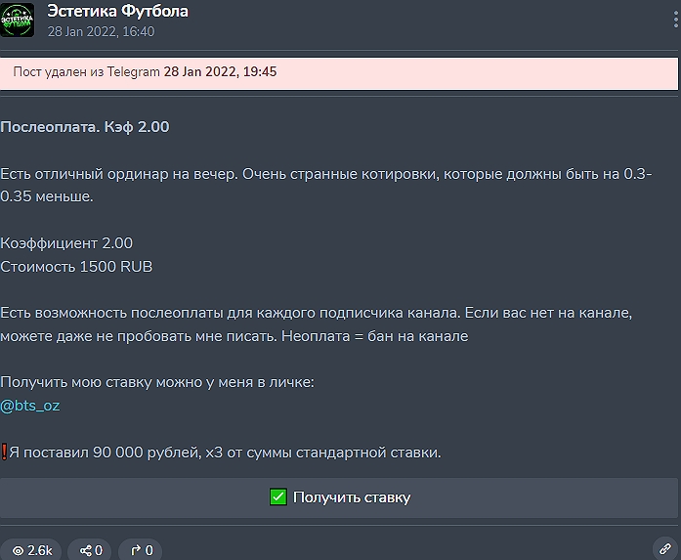Screen dimensions: 681x560
Task: Copy post link via chain icon
Action: click(x=664, y=549)
